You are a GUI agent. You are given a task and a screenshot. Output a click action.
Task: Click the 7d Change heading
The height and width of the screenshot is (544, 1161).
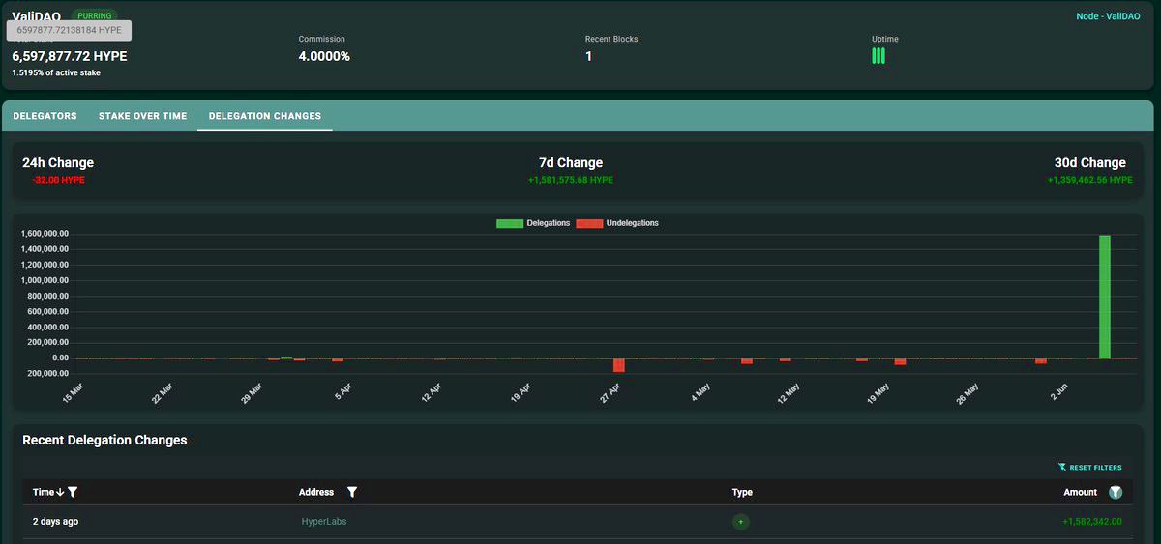pyautogui.click(x=571, y=163)
